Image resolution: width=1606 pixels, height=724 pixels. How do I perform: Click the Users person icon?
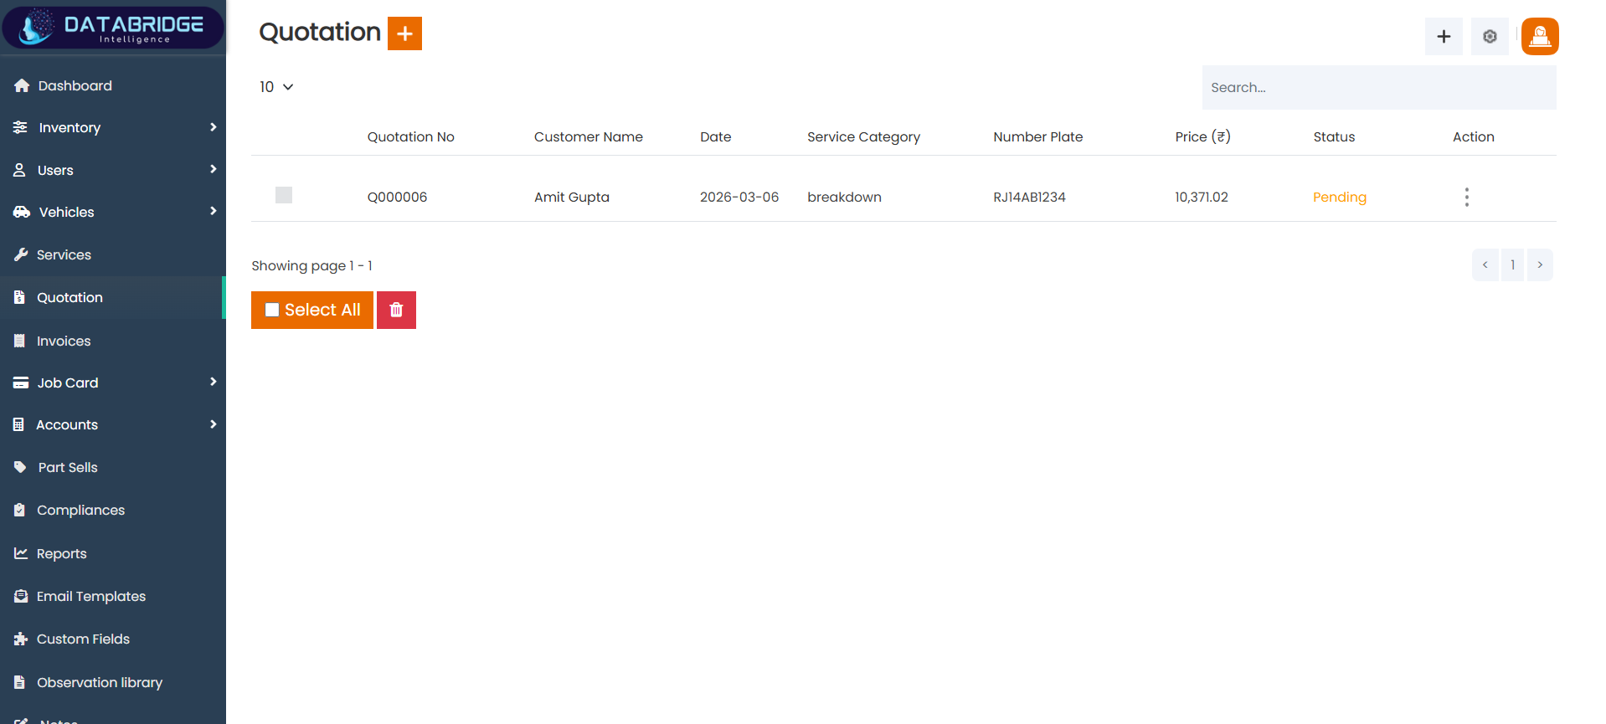coord(19,170)
